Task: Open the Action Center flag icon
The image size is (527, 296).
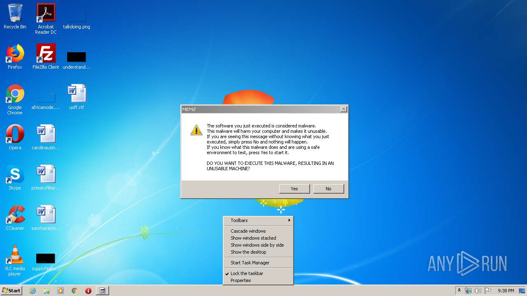Action: [x=488, y=291]
